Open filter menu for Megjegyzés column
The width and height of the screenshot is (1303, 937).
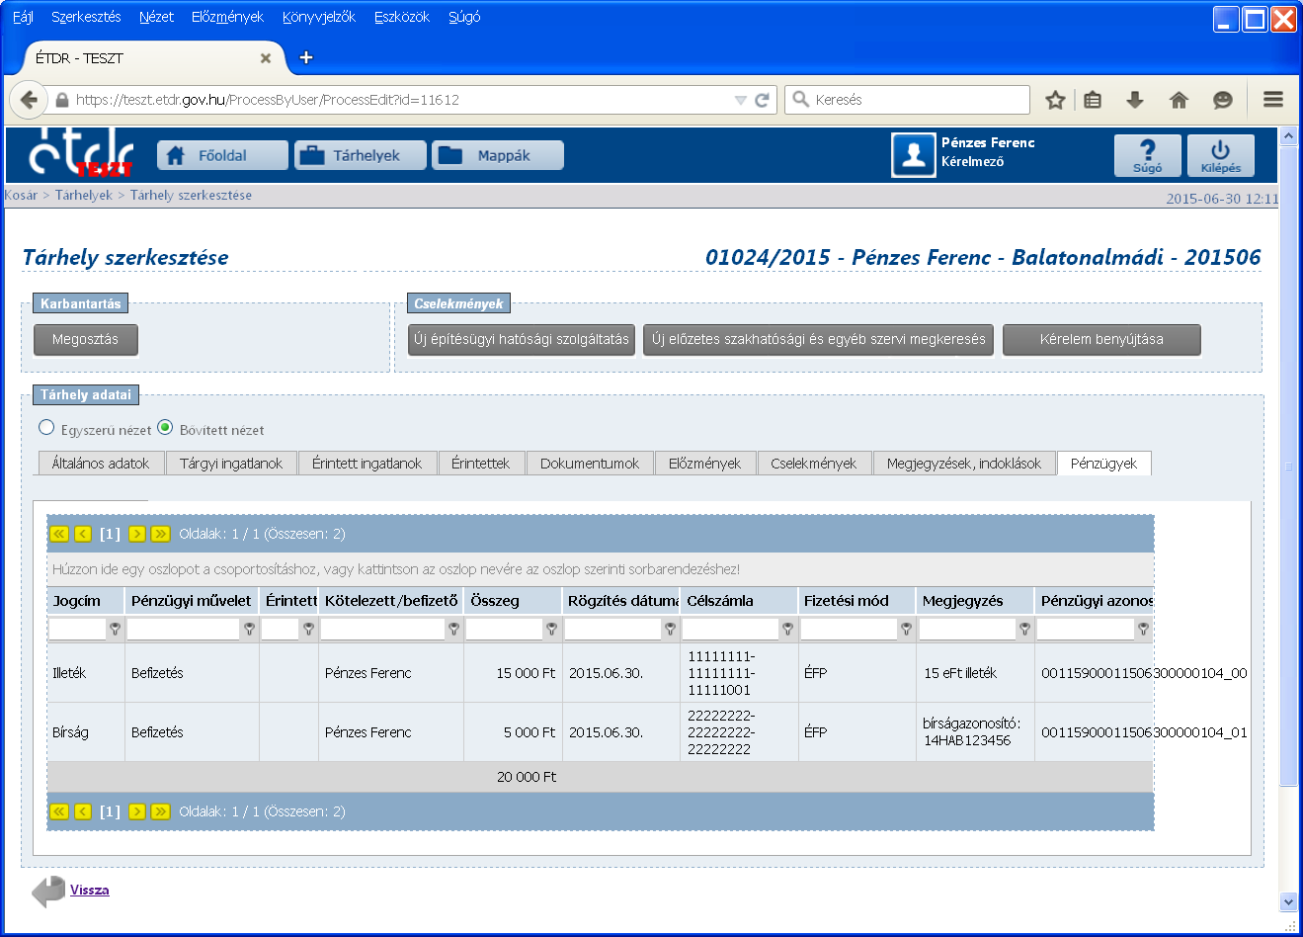[1024, 629]
